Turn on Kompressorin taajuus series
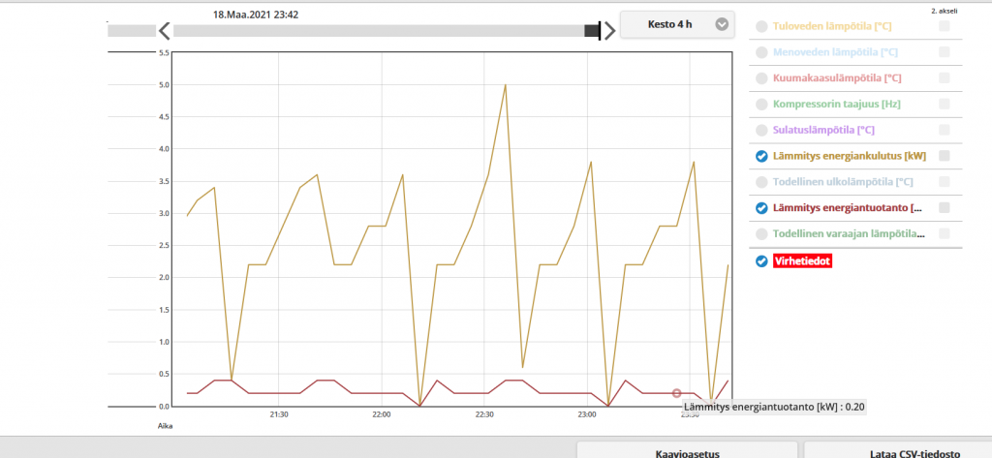This screenshot has height=458, width=992. [761, 105]
